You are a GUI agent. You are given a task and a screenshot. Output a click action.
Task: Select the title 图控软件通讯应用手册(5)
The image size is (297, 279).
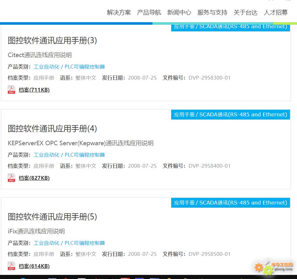(x=52, y=217)
